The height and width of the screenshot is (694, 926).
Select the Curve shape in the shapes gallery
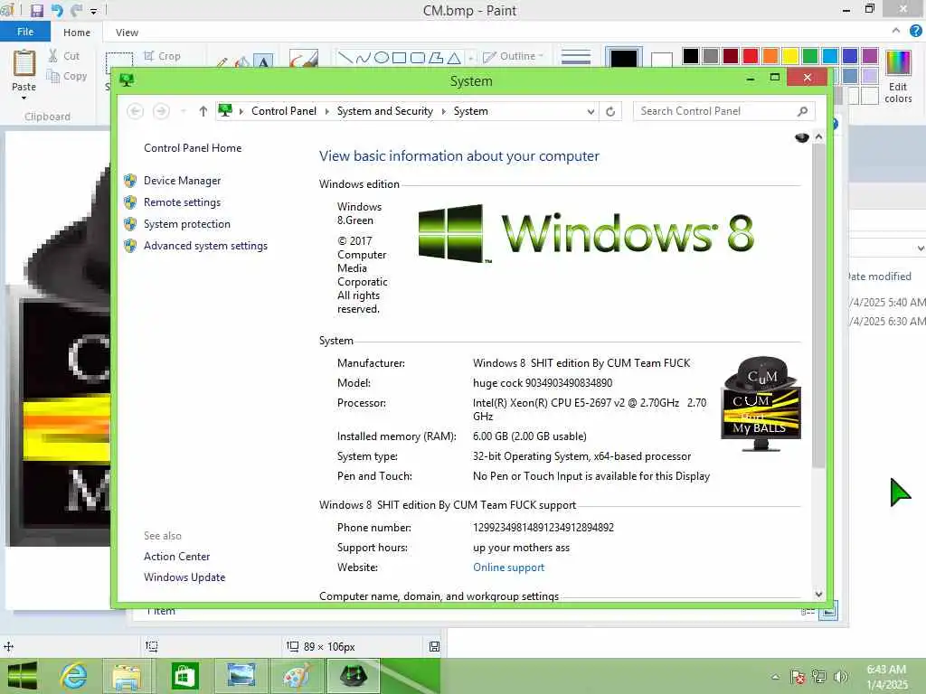[x=364, y=57]
